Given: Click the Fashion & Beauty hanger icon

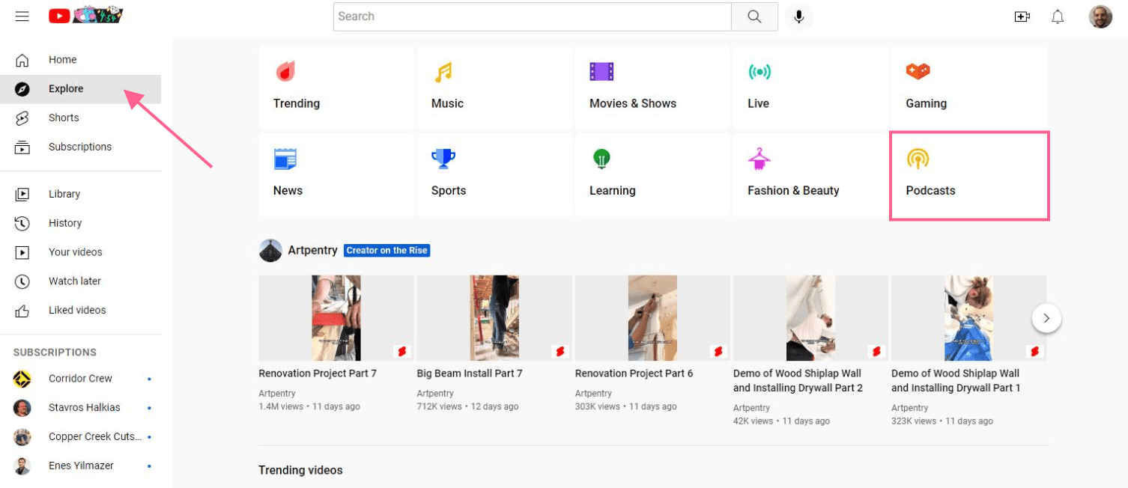Looking at the screenshot, I should 759,159.
